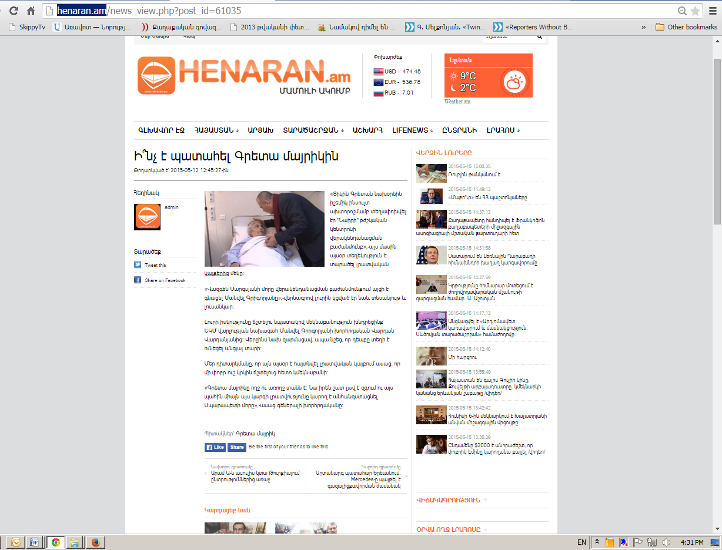Open the Chrome hamburger menu
The width and height of the screenshot is (722, 550).
pos(713,11)
